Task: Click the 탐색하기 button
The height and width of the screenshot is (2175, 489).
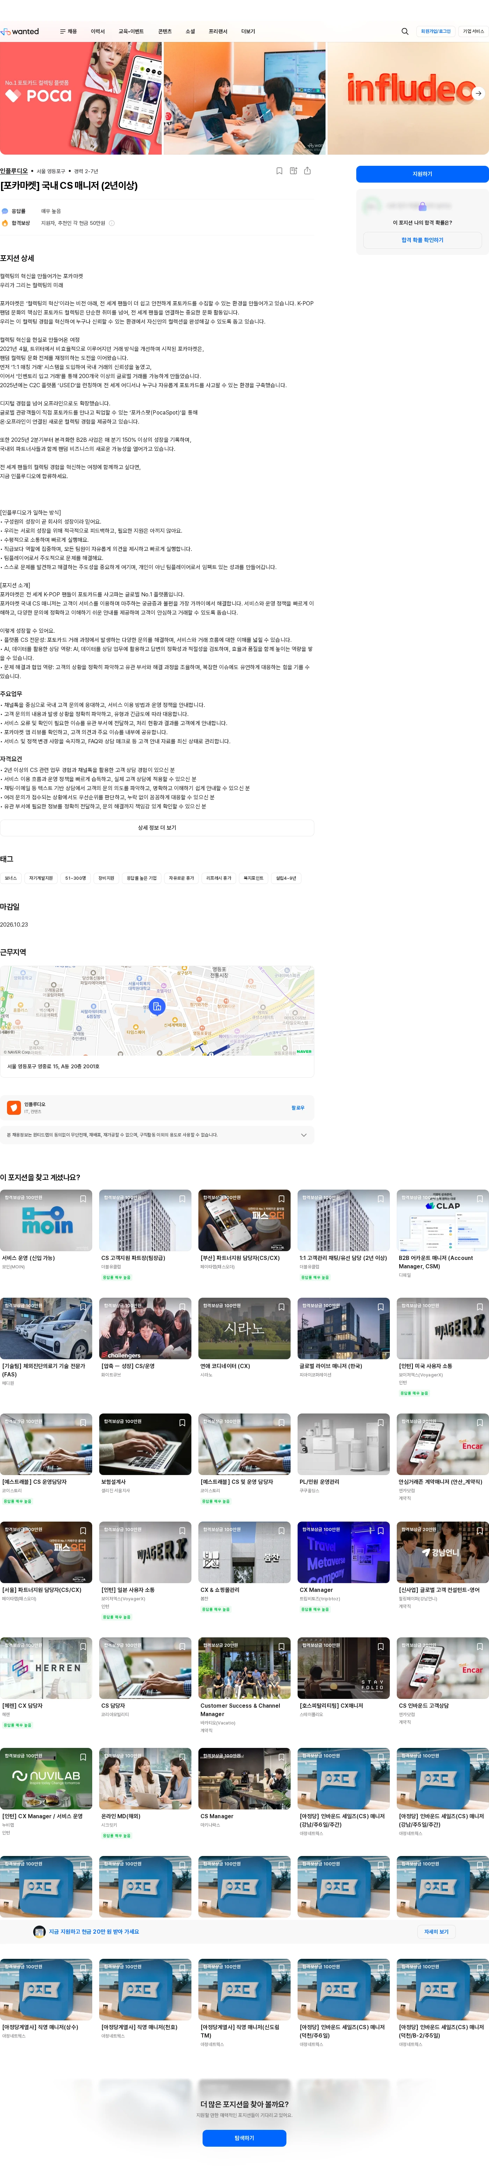Action: tap(245, 2138)
